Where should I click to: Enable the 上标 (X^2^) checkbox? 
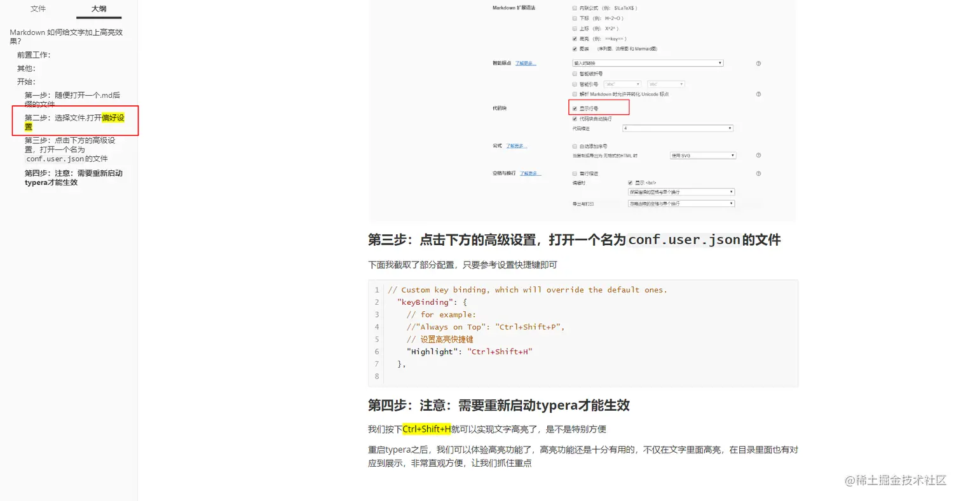pos(575,29)
